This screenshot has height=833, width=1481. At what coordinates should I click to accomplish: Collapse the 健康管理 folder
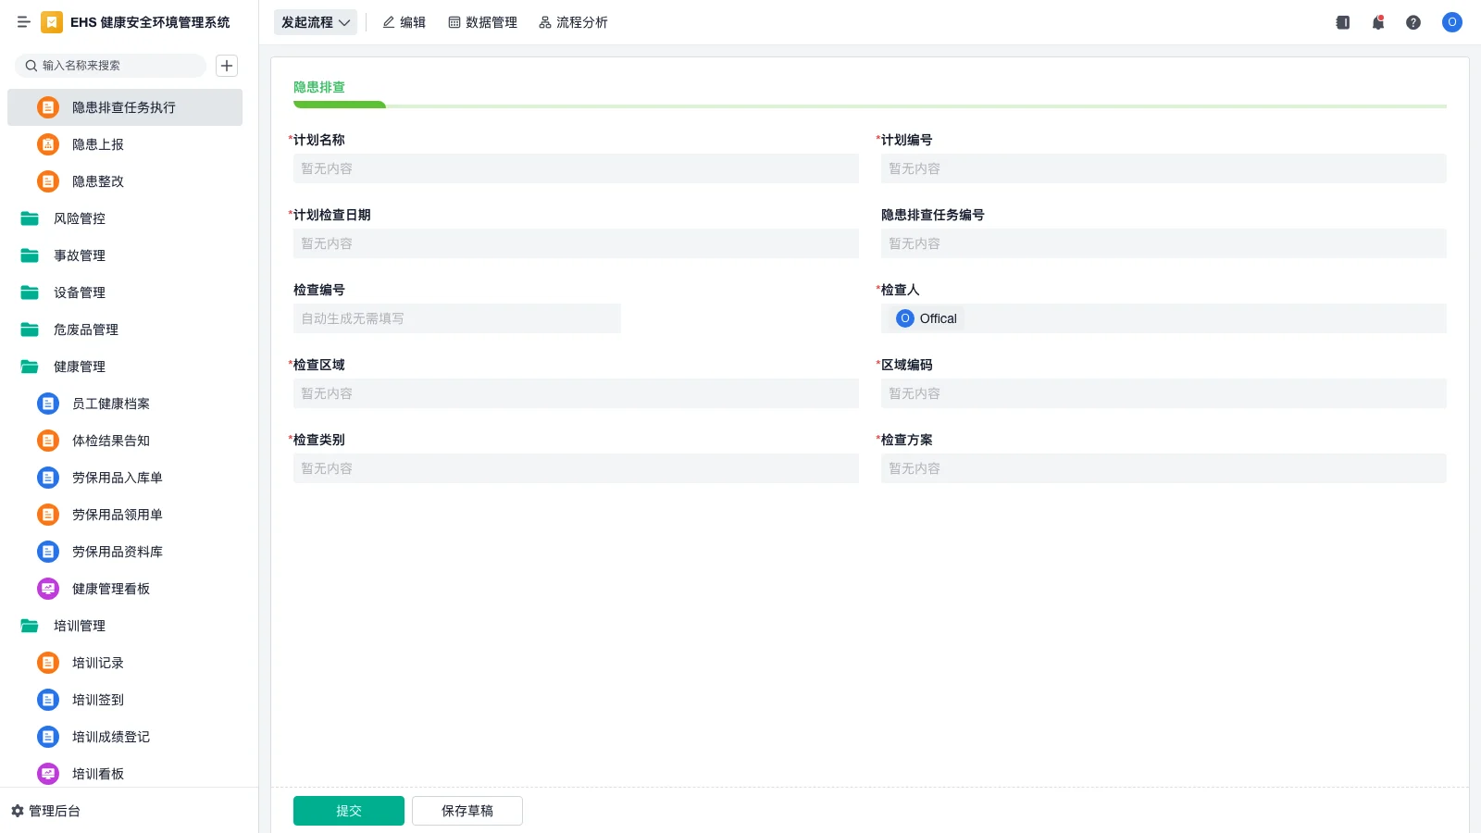click(x=79, y=367)
